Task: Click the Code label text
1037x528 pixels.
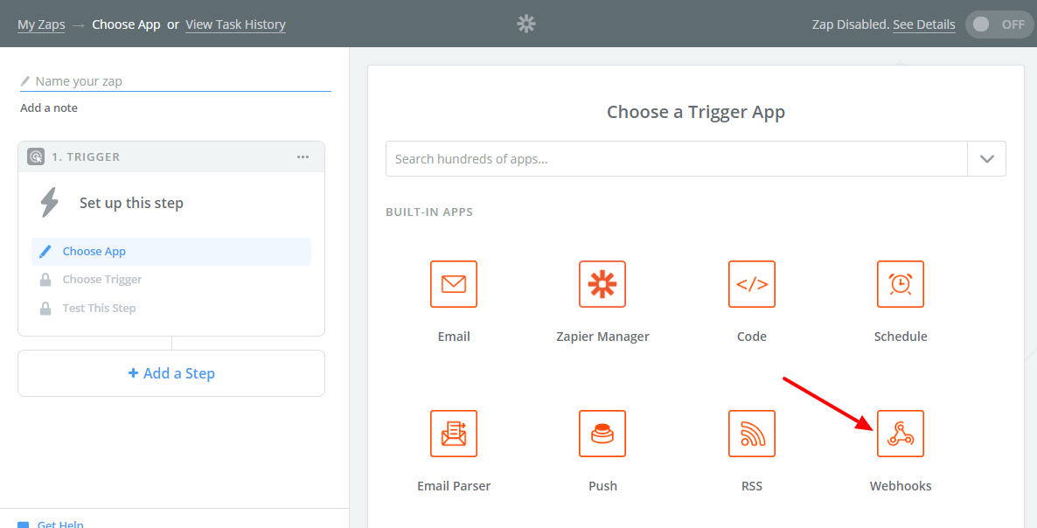Action: (x=752, y=337)
